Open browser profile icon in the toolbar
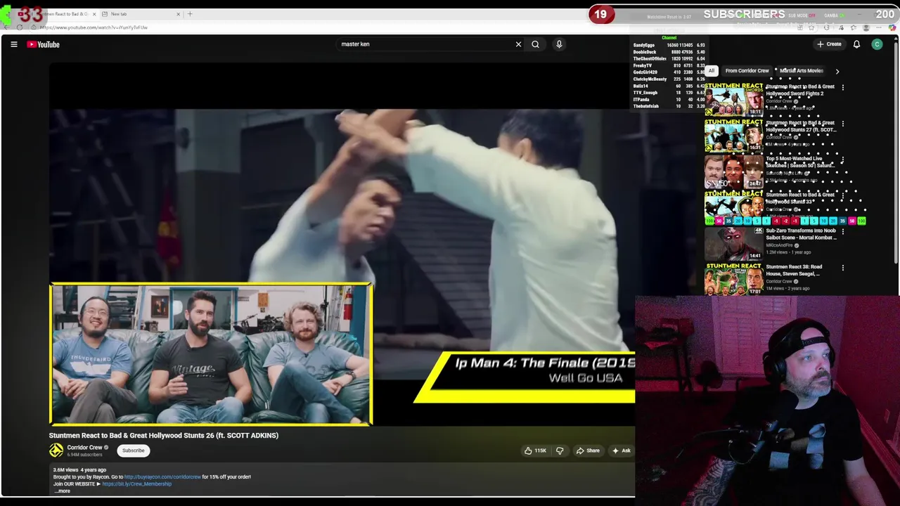The height and width of the screenshot is (506, 900). point(866,27)
